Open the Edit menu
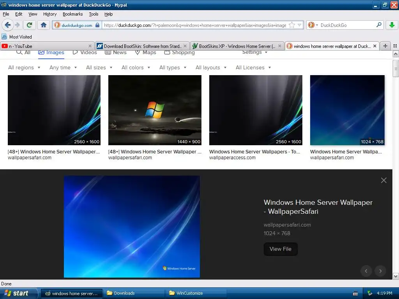This screenshot has height=299, width=399. coord(19,14)
